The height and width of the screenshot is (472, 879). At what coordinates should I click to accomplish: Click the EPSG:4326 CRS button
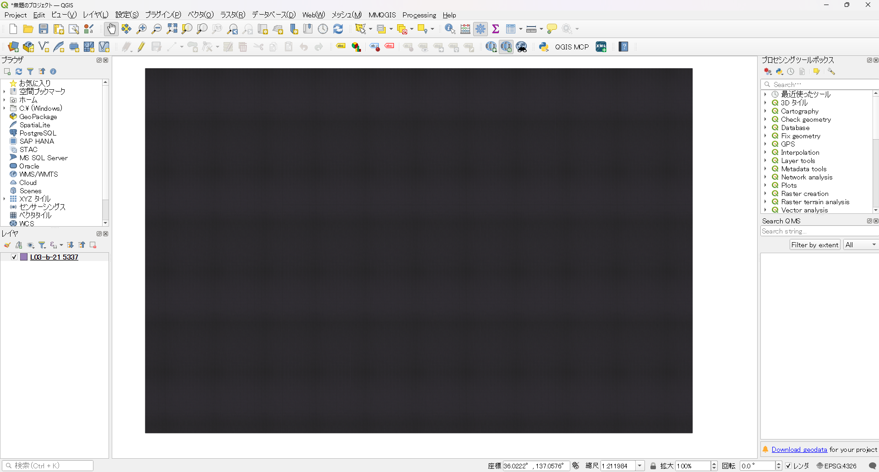tap(836, 466)
